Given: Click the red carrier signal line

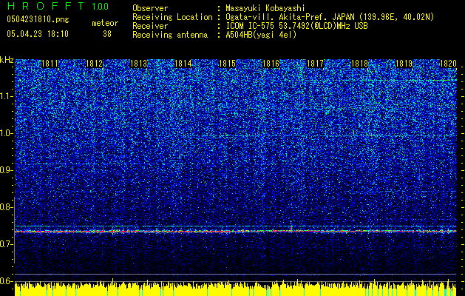Looking at the screenshot, I should 236,231.
